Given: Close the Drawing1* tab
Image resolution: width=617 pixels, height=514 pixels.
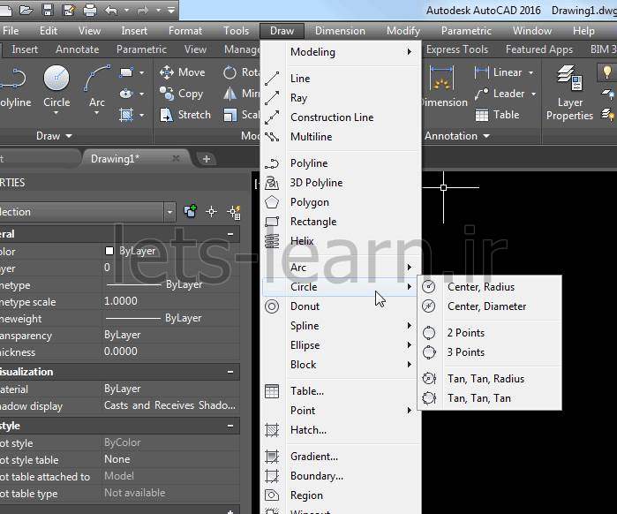Looking at the screenshot, I should pyautogui.click(x=176, y=158).
